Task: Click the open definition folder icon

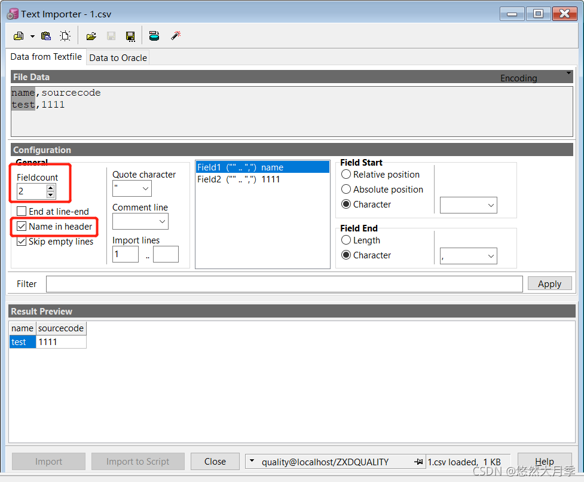Action: coord(91,36)
